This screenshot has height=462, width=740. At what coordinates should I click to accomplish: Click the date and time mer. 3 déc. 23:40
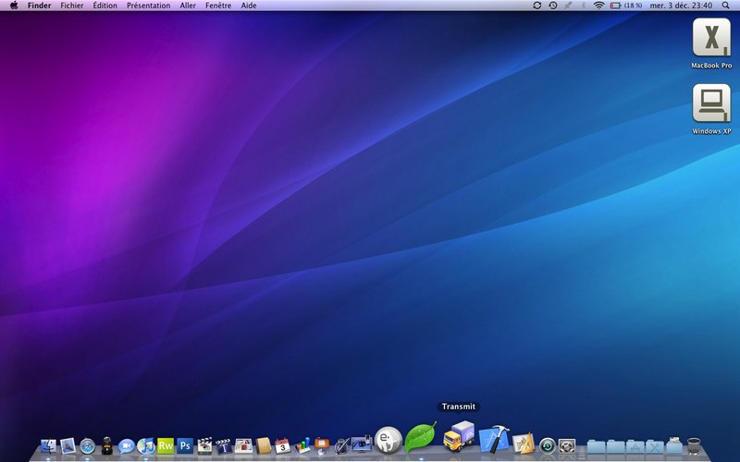point(681,6)
